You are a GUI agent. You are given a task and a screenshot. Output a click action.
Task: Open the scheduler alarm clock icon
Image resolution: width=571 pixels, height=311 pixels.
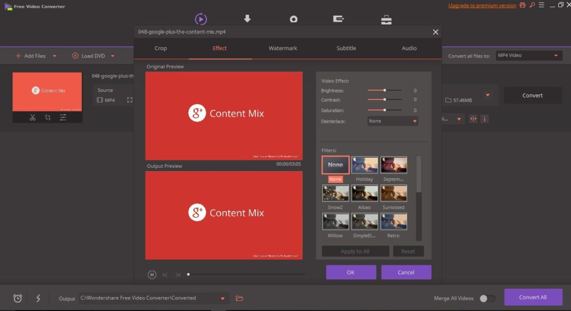[x=17, y=298]
